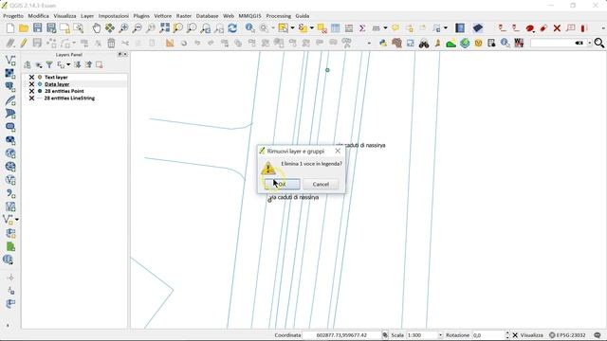Create a new project

click(x=10, y=27)
